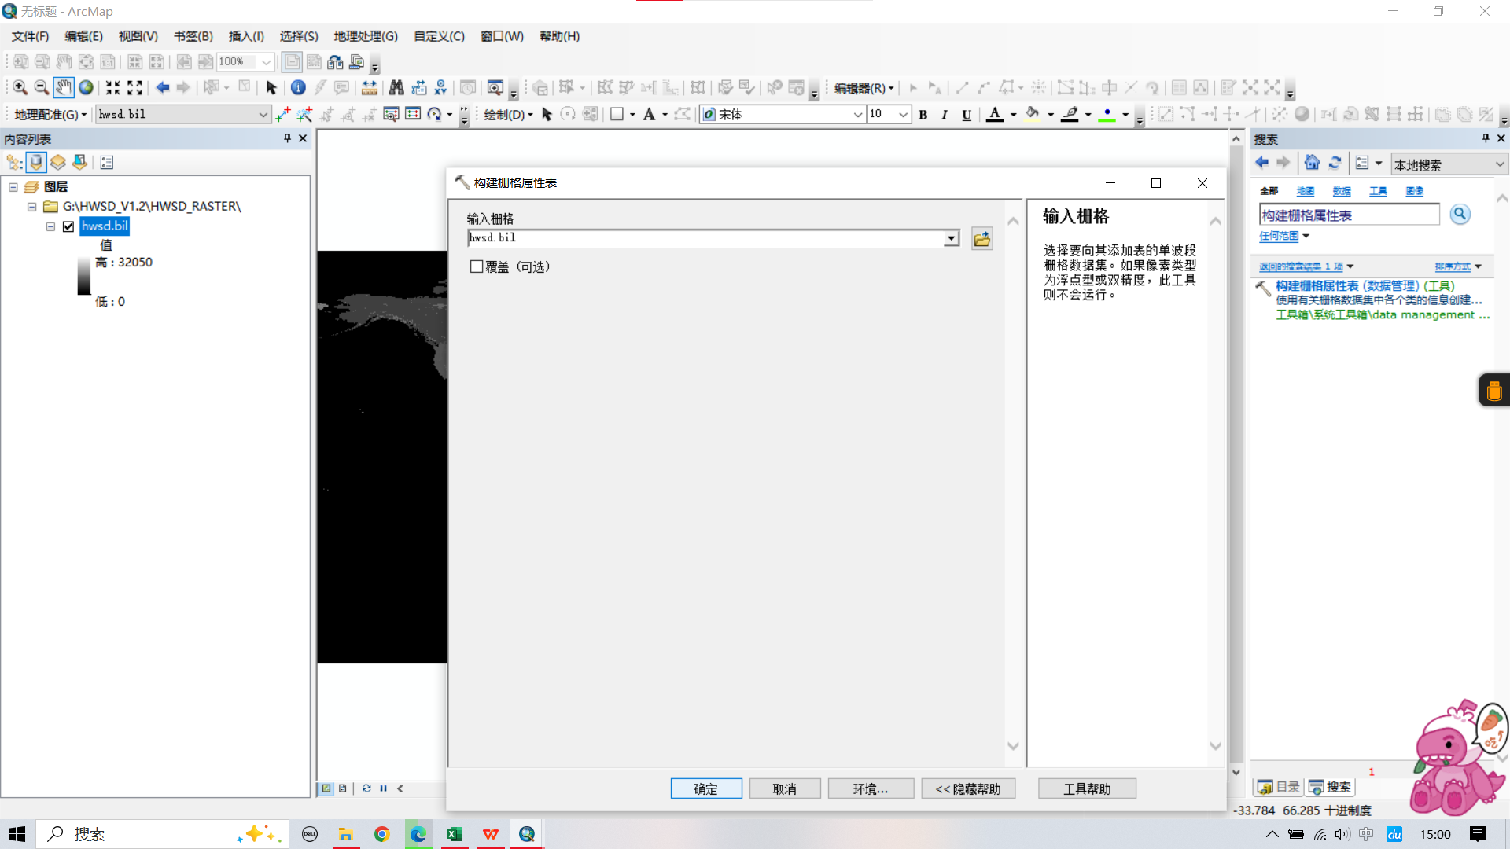Viewport: 1510px width, 849px height.
Task: Click the search magnifier button
Action: (x=1460, y=215)
